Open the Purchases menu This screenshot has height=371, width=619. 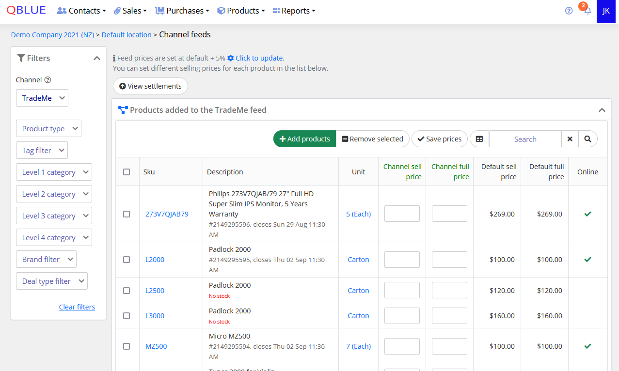point(182,11)
